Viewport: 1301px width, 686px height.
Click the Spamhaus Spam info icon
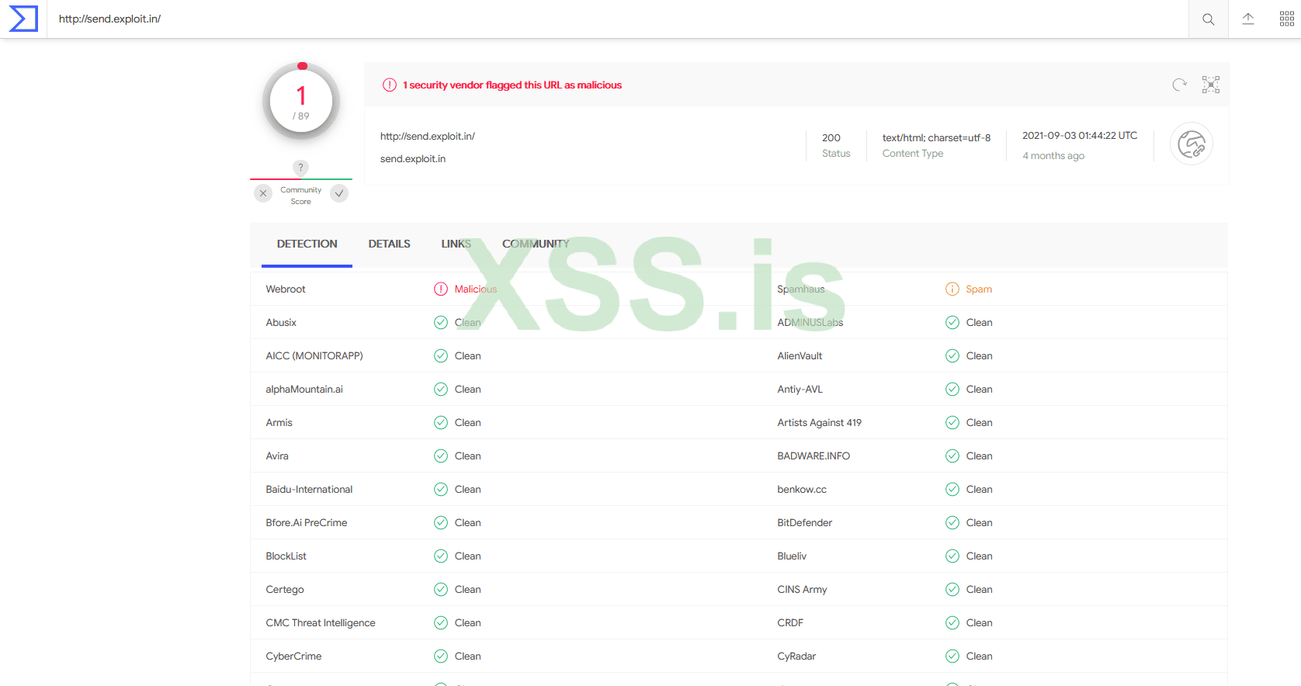[x=952, y=289]
